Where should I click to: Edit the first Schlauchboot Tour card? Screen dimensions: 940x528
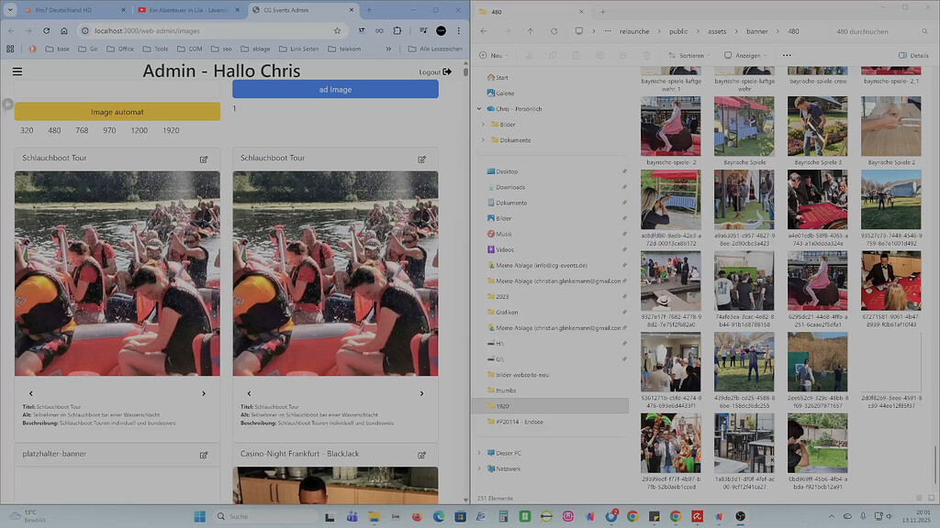coord(204,159)
